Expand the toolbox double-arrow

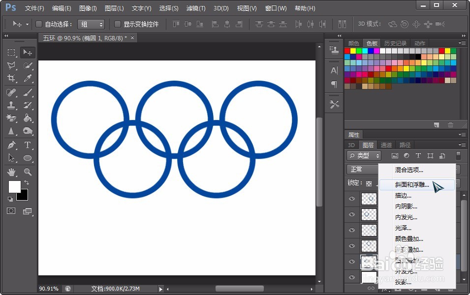(6, 35)
